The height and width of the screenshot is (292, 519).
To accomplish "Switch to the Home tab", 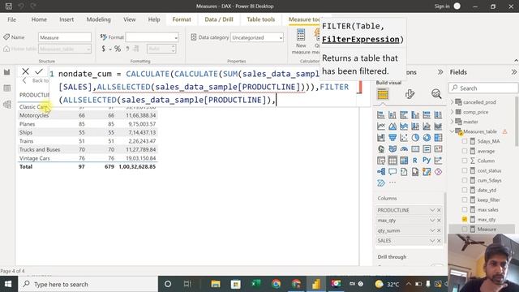I will pos(39,19).
